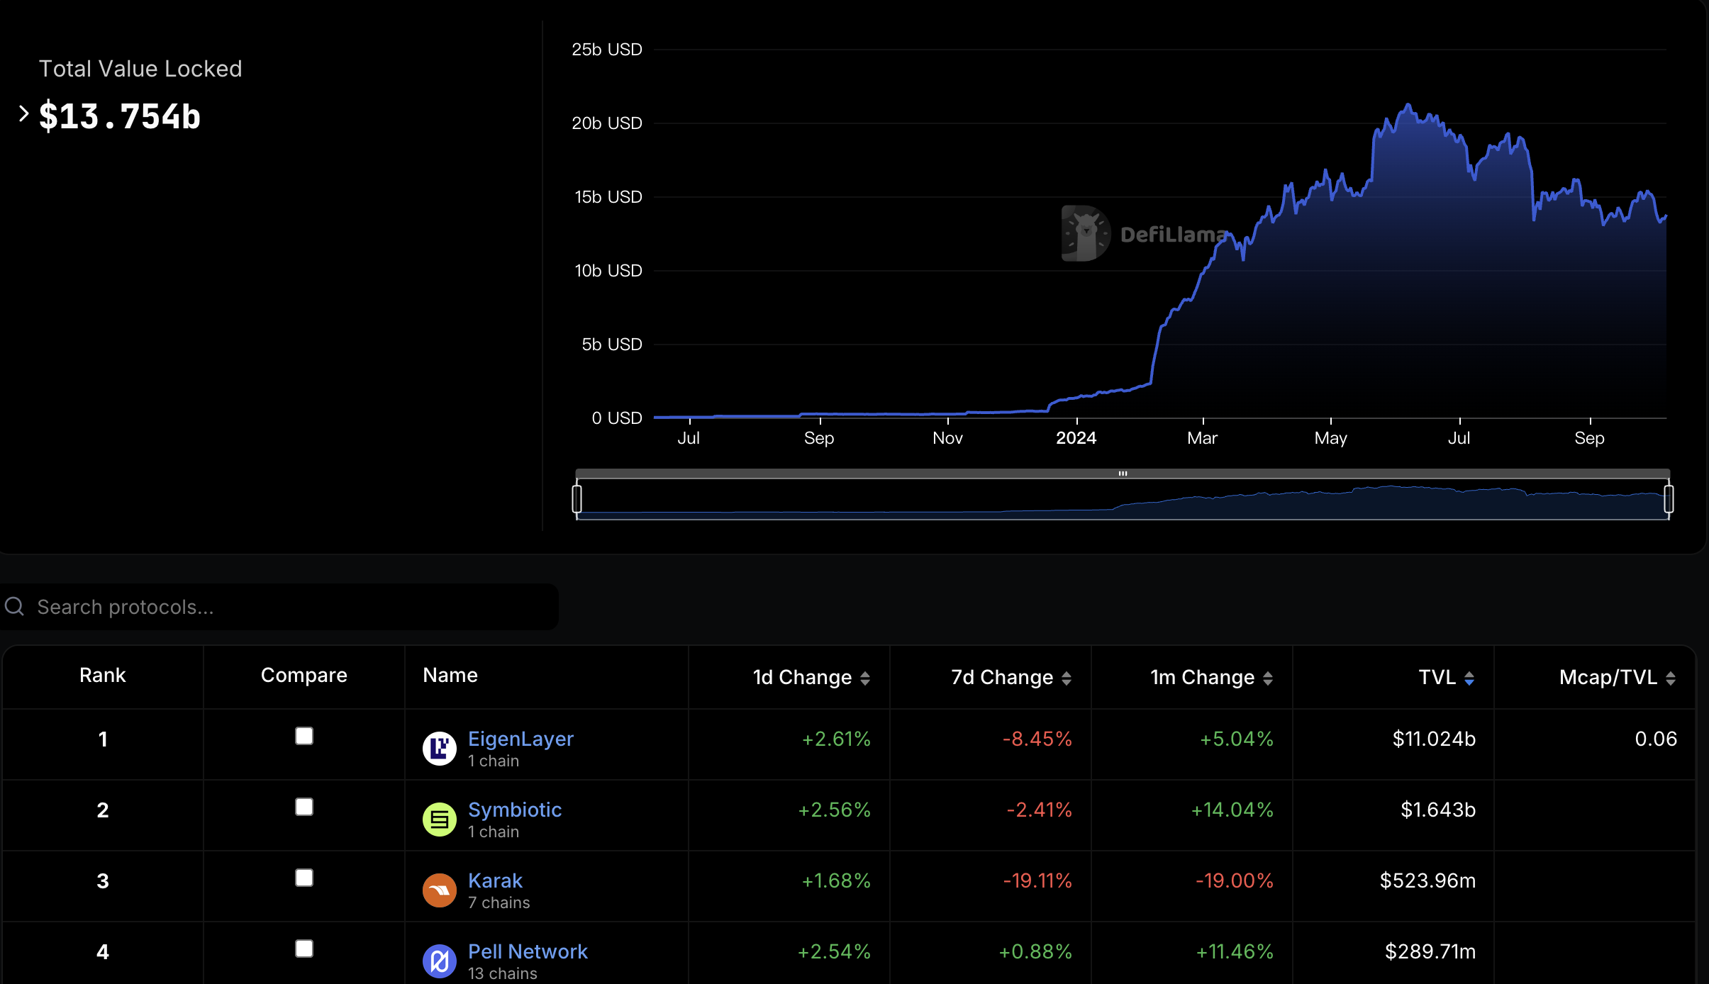Check the EigenLayer compare checkbox
1709x984 pixels.
[x=304, y=736]
